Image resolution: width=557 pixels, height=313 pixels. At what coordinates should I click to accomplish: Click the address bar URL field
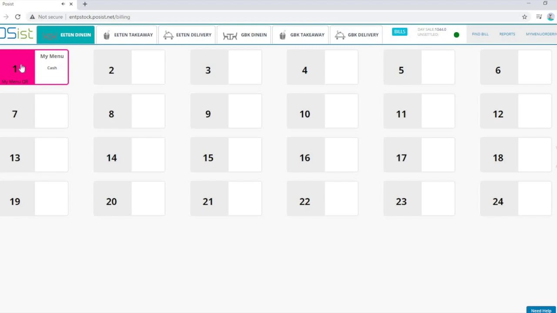[x=99, y=17]
